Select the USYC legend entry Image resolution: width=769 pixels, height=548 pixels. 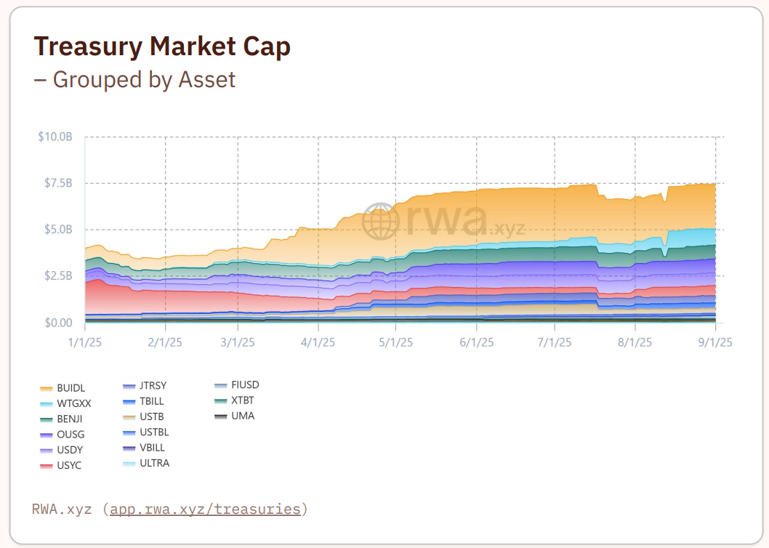point(47,465)
